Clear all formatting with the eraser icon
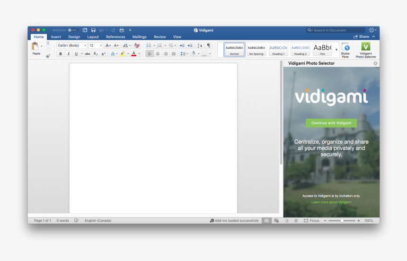 (137, 45)
